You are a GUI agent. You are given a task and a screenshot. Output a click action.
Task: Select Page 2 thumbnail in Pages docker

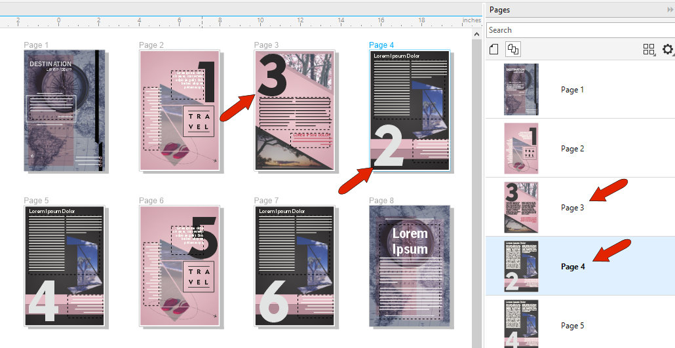pyautogui.click(x=521, y=148)
